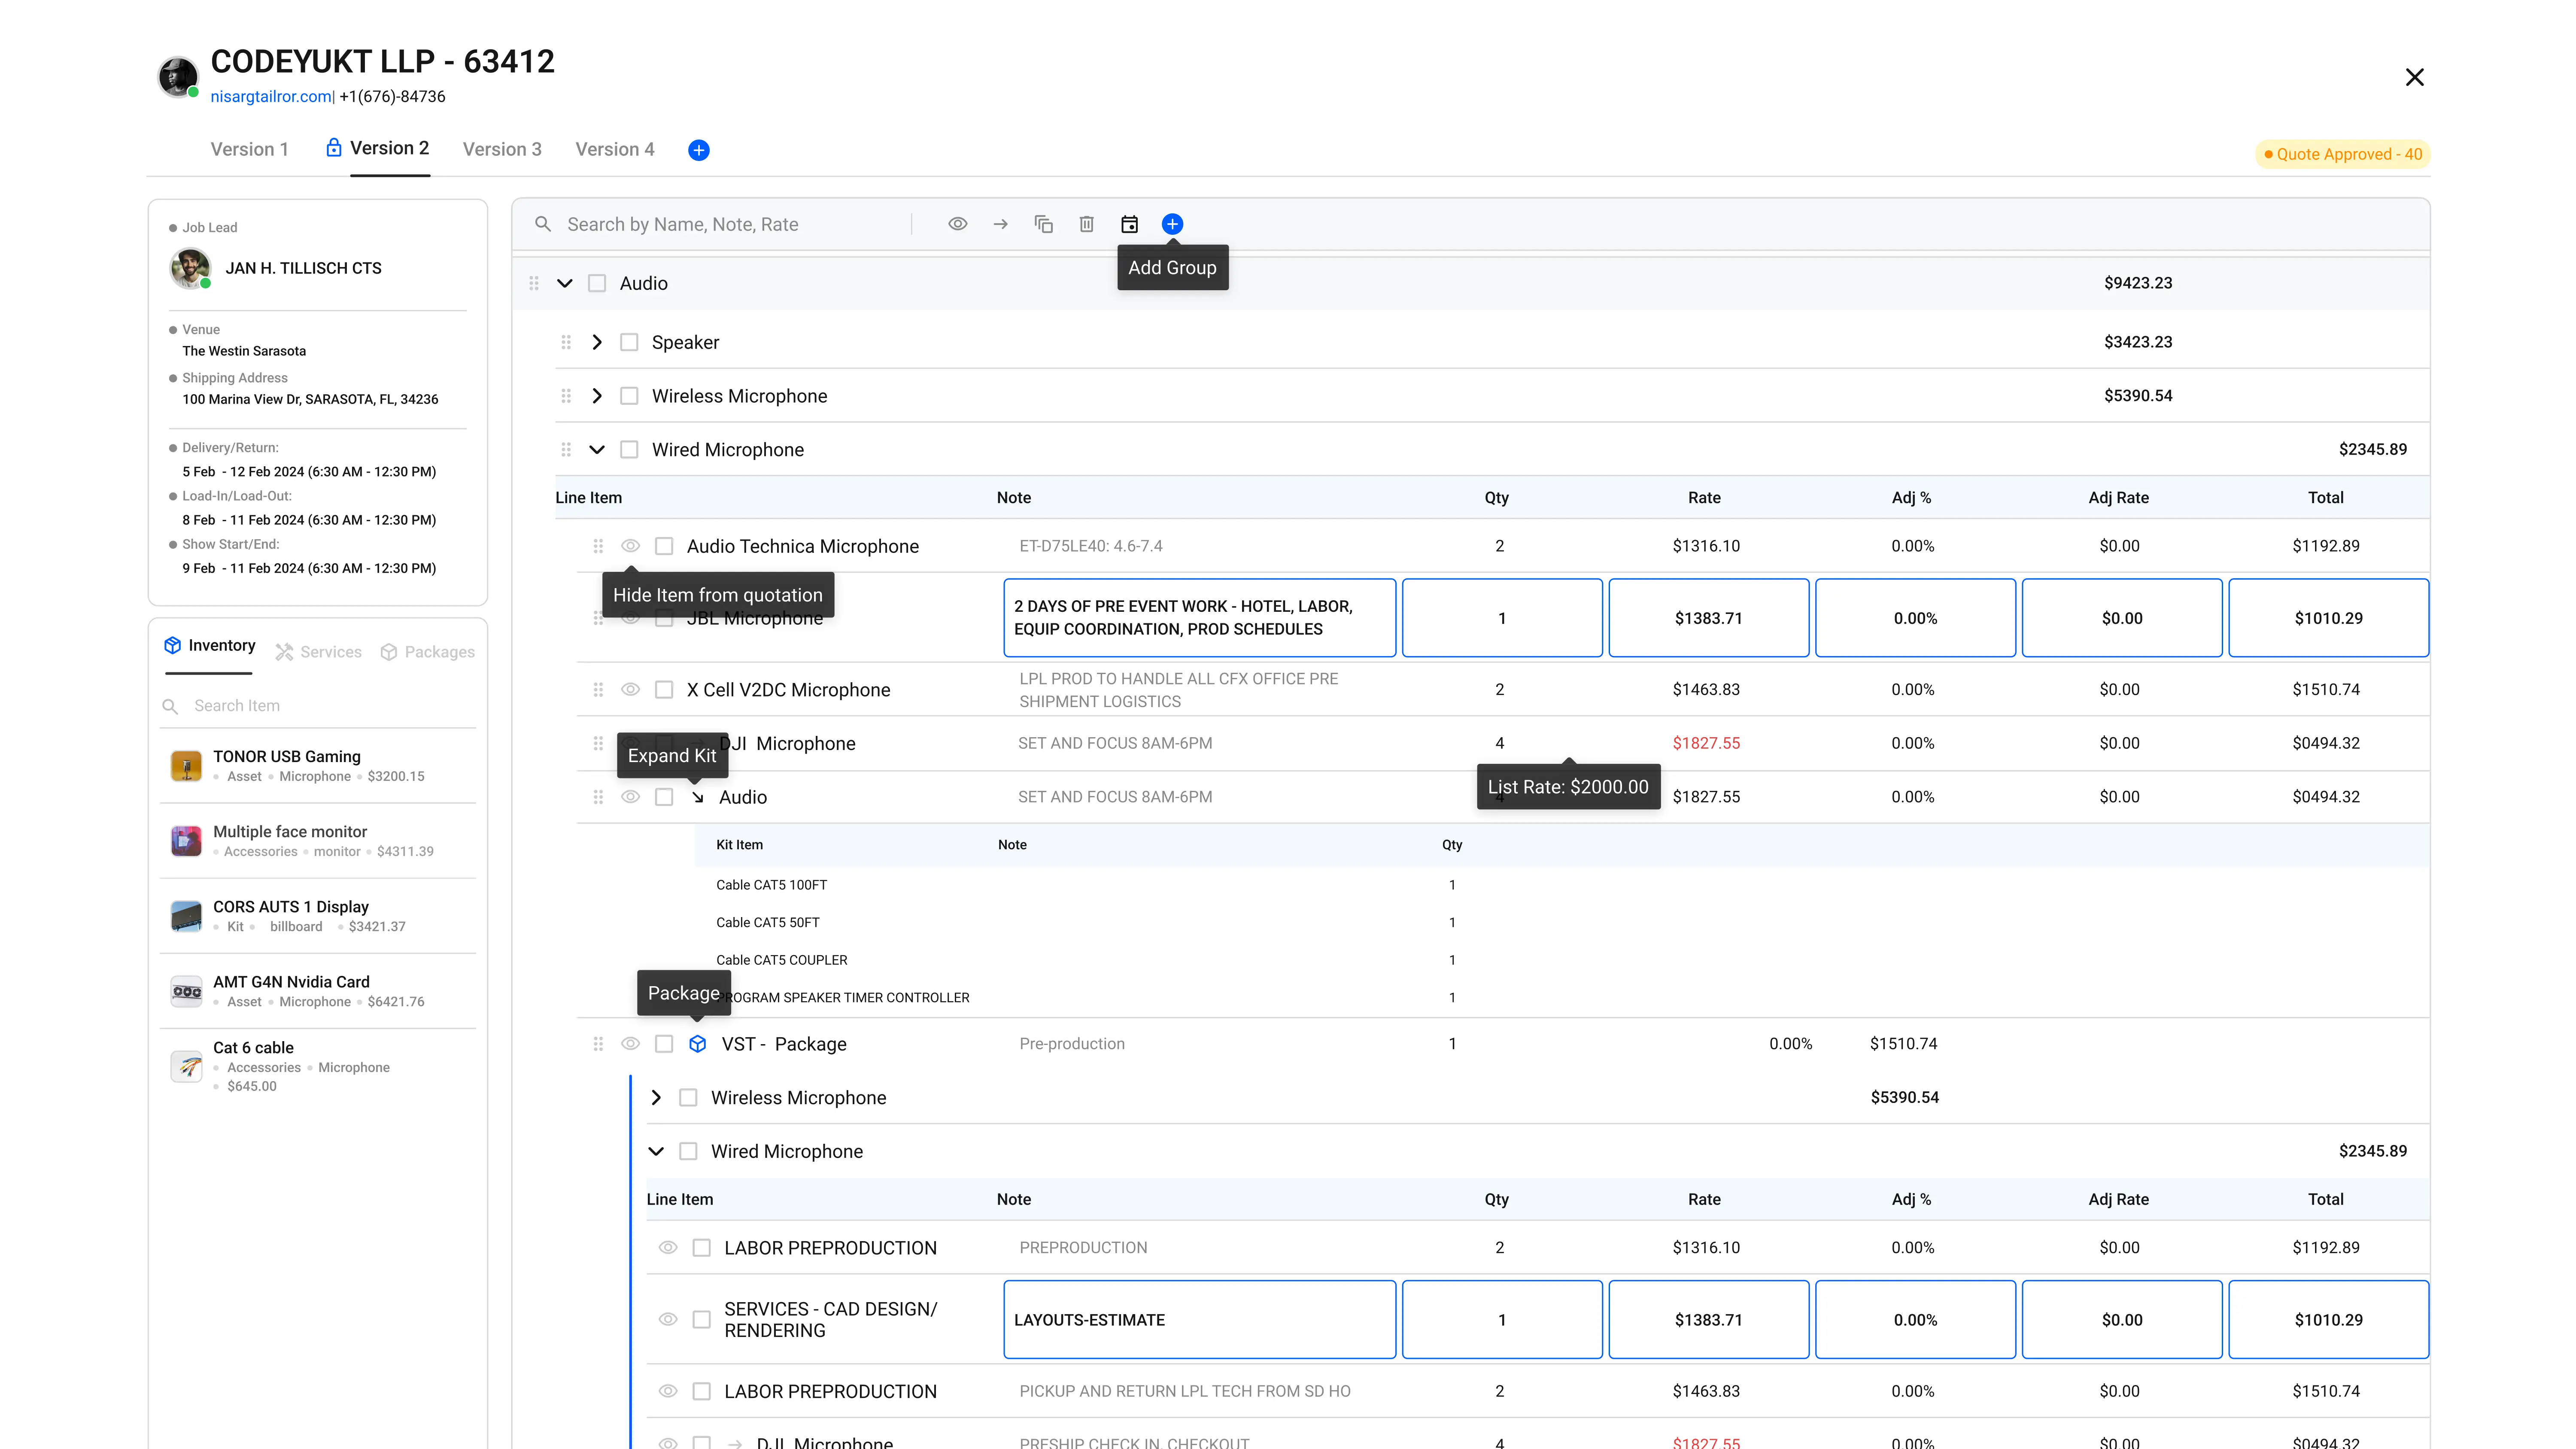The image size is (2576, 1449).
Task: Click the Cat 6 cable thumbnail
Action: (x=186, y=1066)
